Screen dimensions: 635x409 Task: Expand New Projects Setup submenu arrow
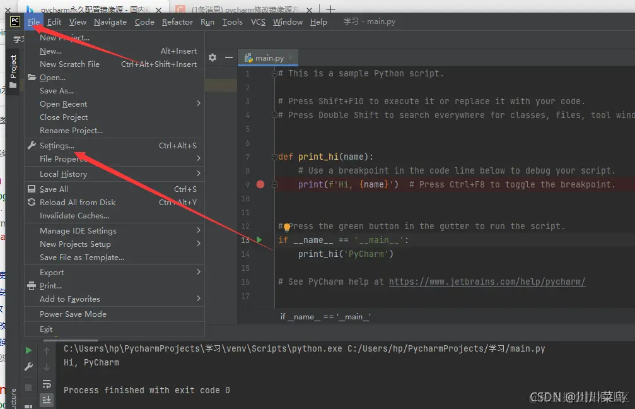pyautogui.click(x=199, y=244)
